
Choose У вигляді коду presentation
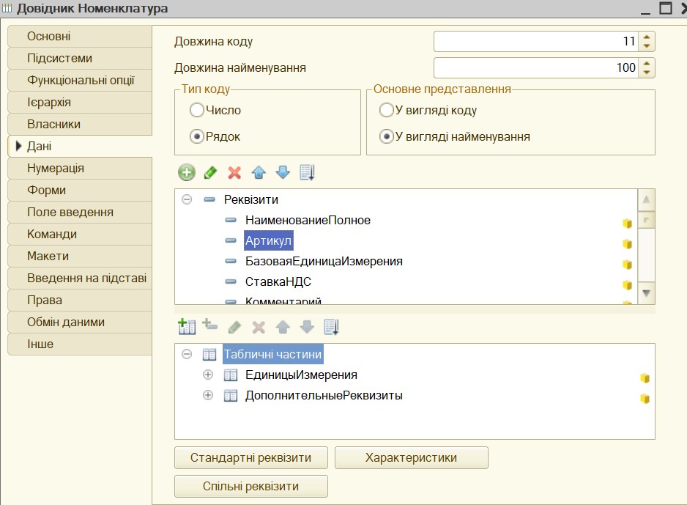click(386, 110)
